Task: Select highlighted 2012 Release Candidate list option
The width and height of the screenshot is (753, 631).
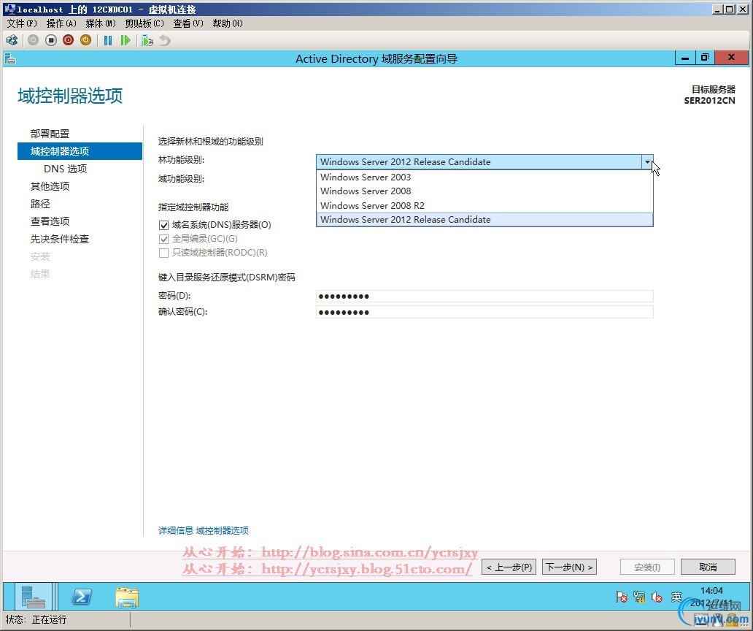Action: [x=484, y=220]
